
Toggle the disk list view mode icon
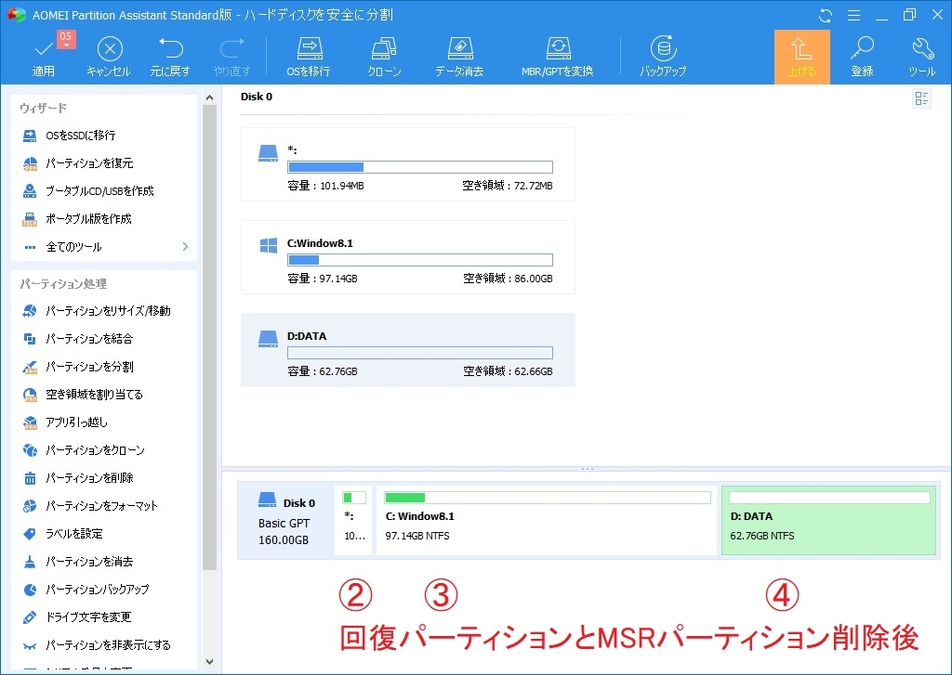(x=921, y=98)
